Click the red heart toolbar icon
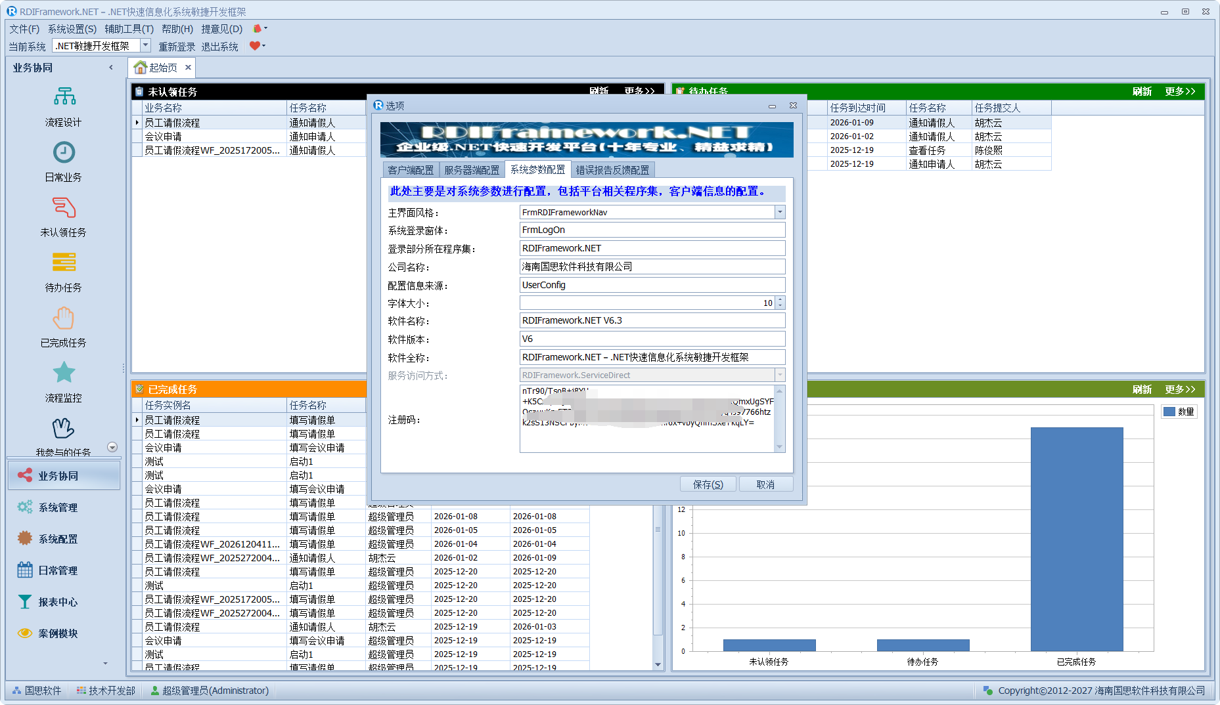 click(x=255, y=46)
